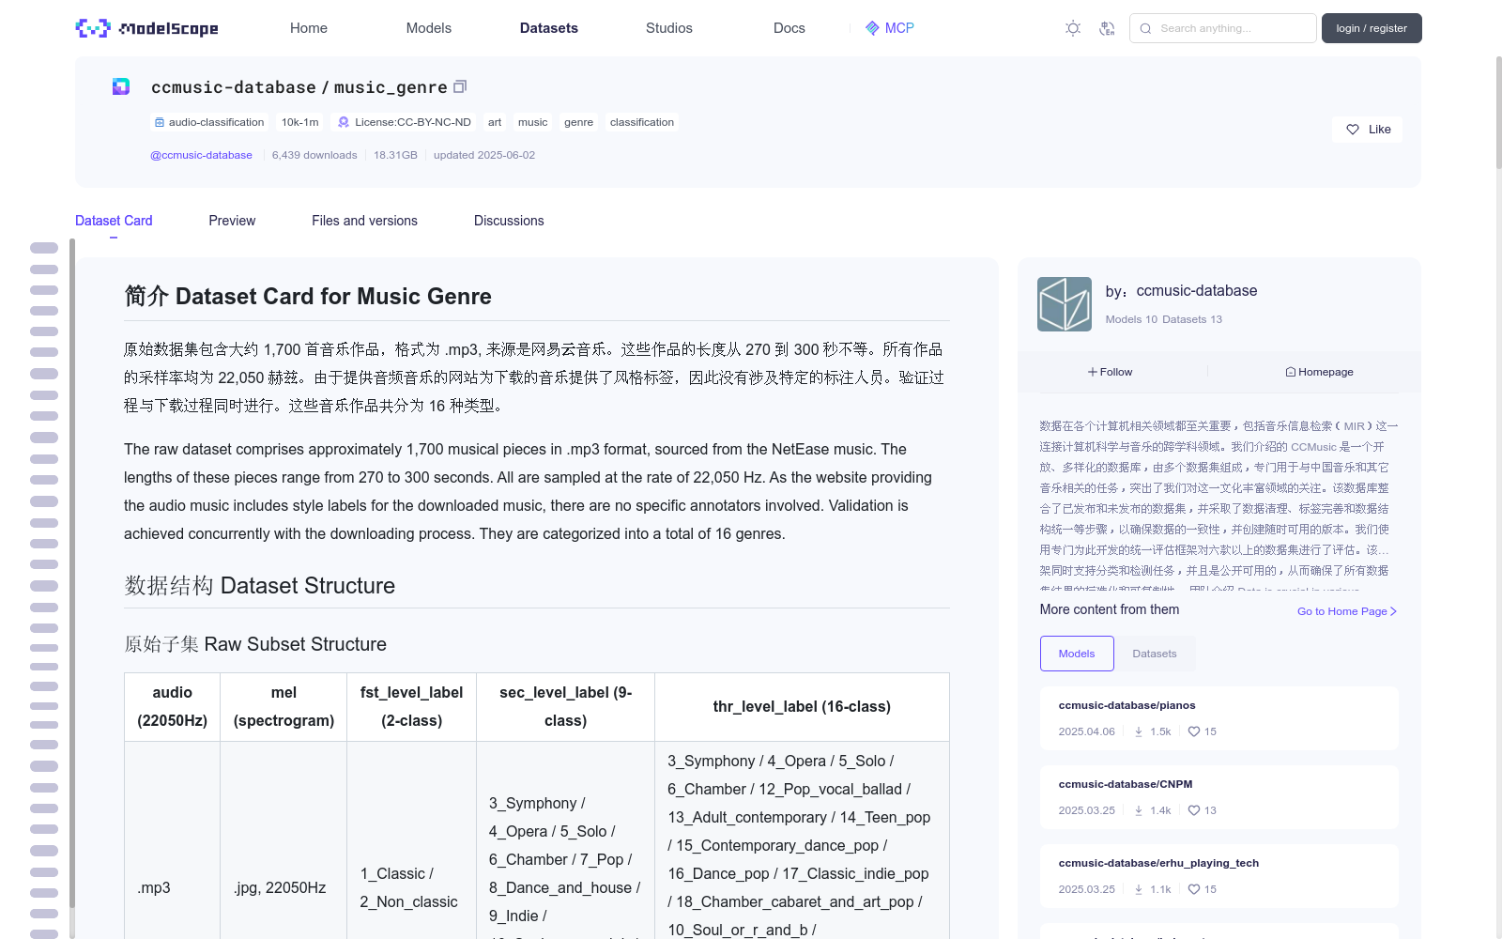Viewport: 1502px width, 939px height.
Task: Click the 10k-1m size tag
Action: [300, 122]
